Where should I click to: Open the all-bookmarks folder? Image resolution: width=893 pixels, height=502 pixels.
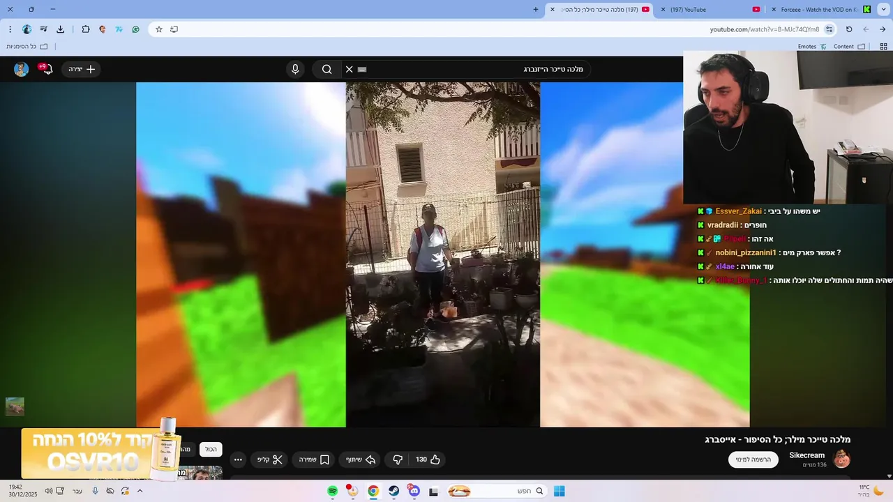tap(27, 47)
